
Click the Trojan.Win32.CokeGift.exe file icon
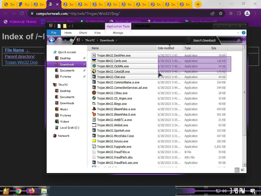point(94,71)
